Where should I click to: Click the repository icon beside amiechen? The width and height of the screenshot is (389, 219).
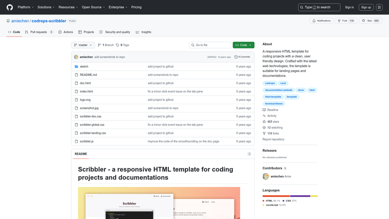click(x=8, y=21)
